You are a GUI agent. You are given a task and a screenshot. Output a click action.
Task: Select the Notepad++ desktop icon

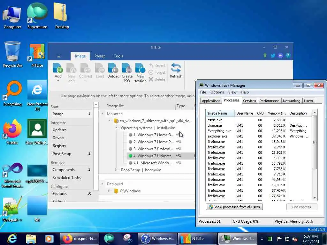(12, 209)
